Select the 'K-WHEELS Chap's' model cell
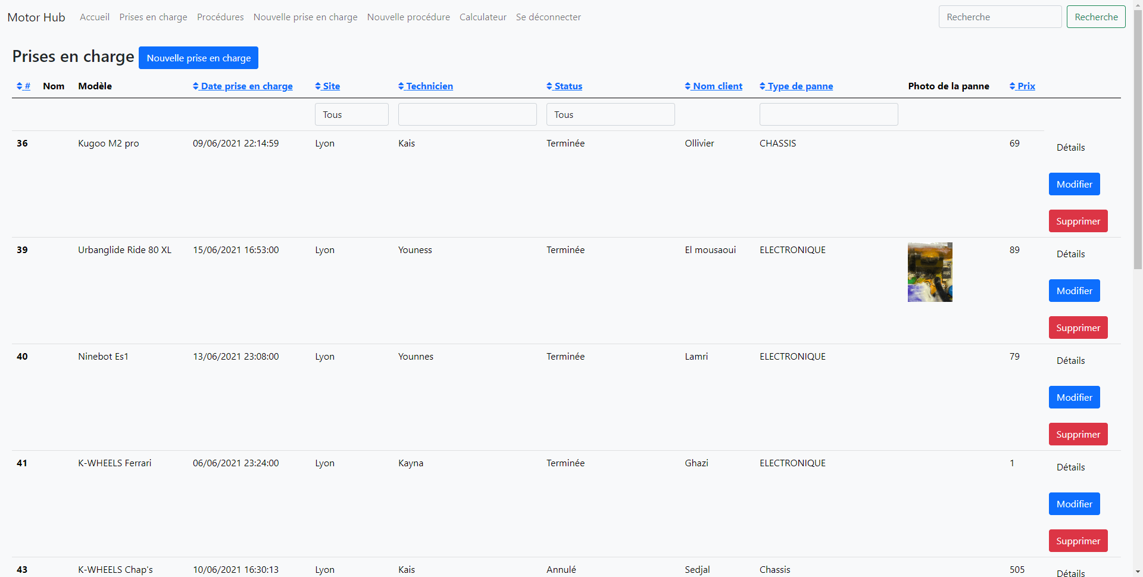 (x=115, y=570)
